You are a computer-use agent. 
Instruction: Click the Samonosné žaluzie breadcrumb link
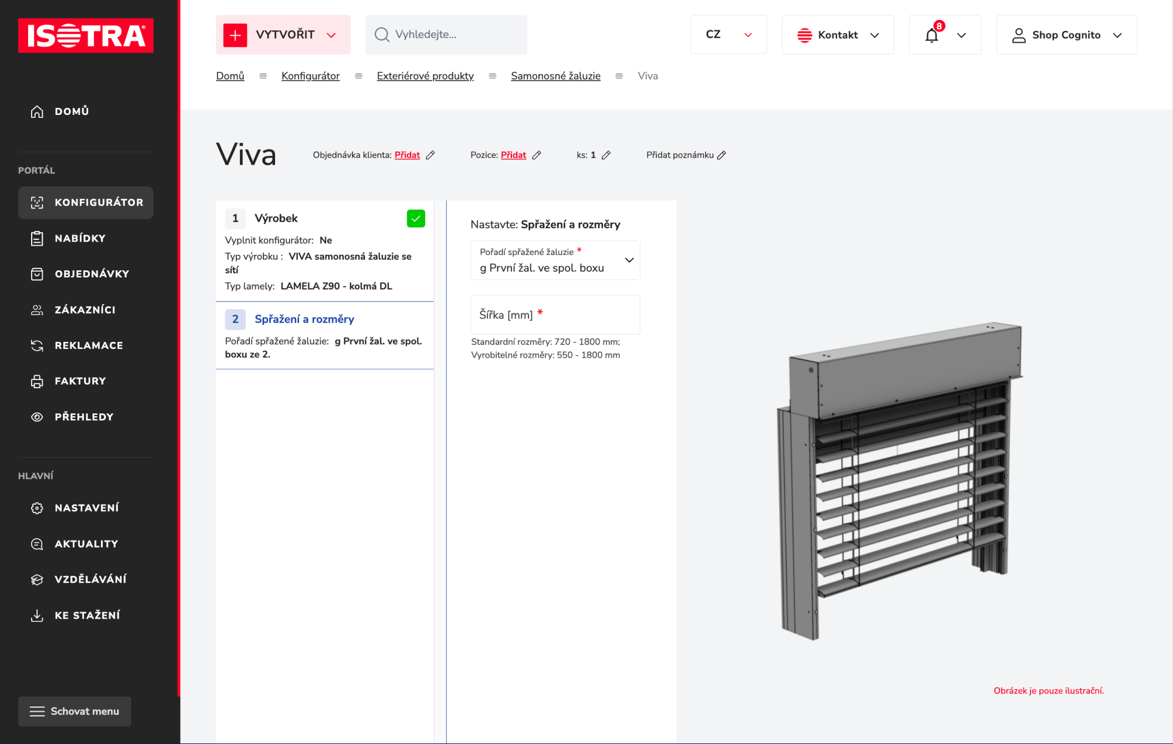pos(555,76)
